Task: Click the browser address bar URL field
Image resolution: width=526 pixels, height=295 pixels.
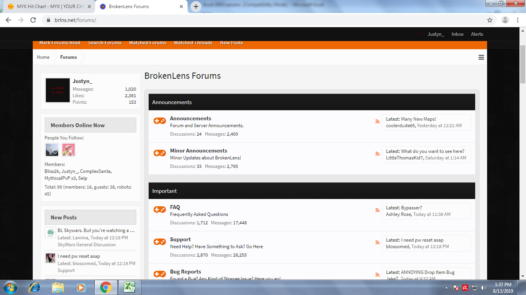Action: point(266,20)
